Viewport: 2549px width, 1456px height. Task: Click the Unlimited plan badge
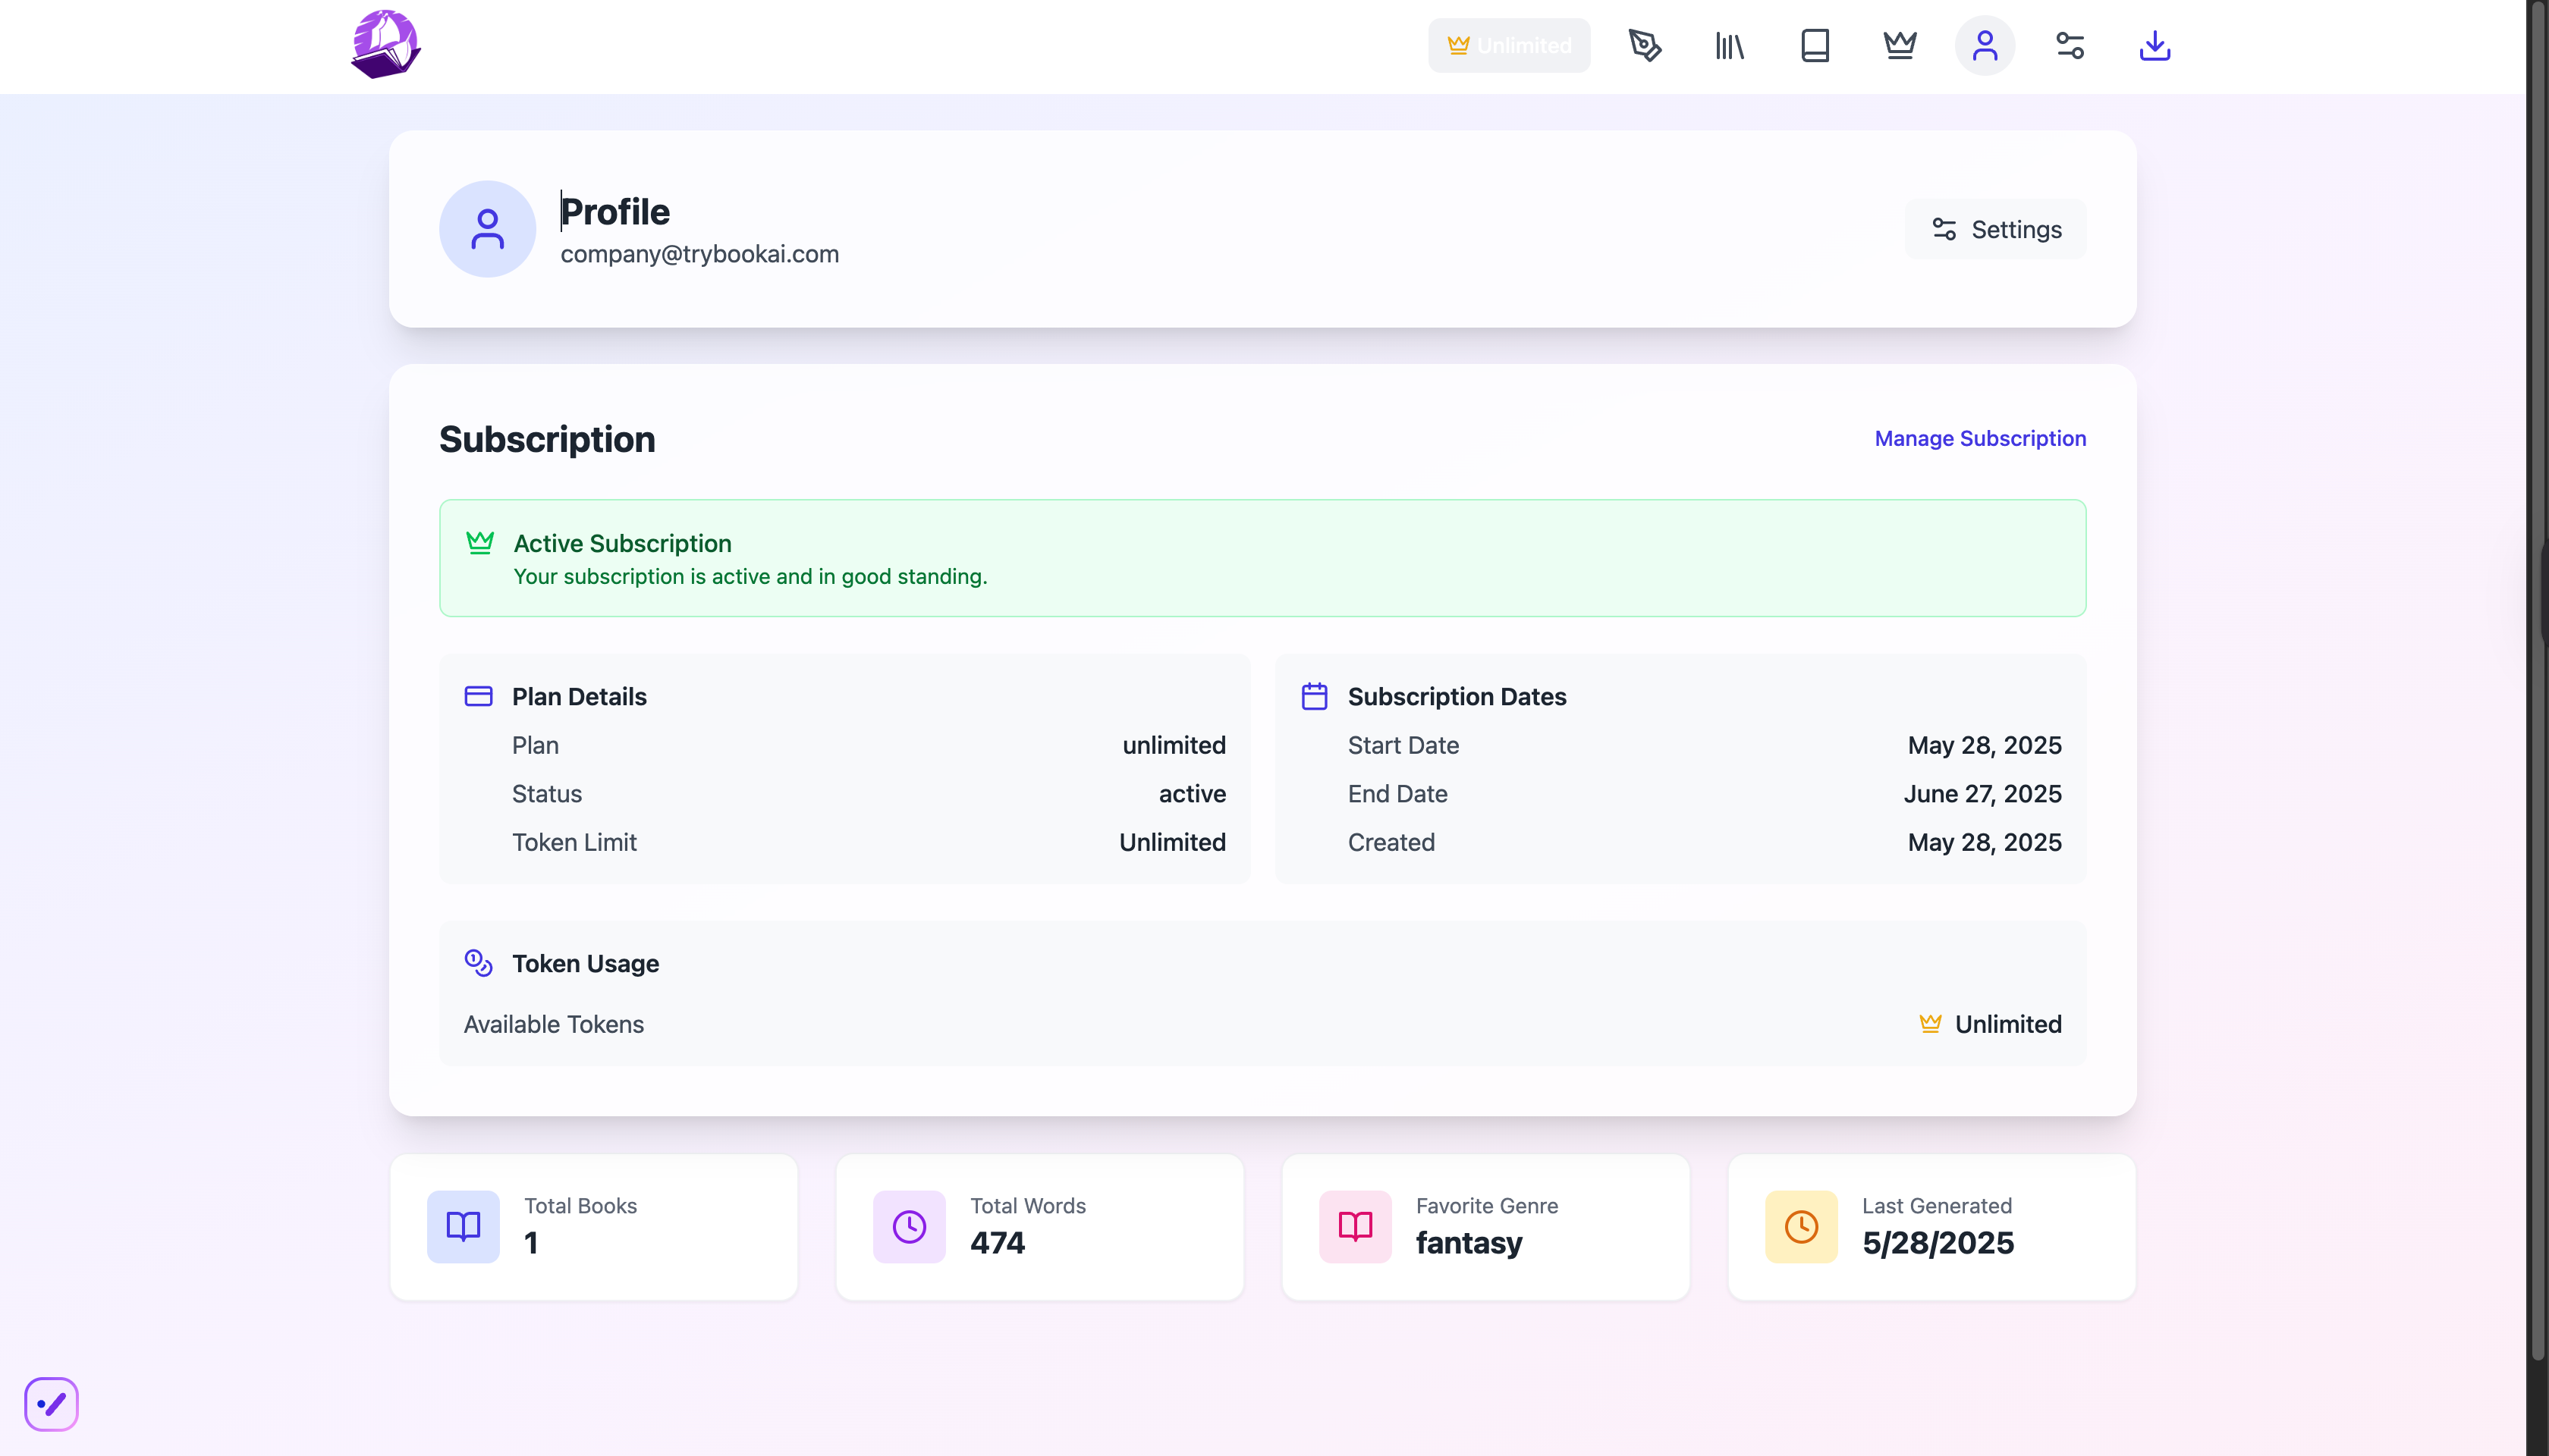(x=1509, y=45)
